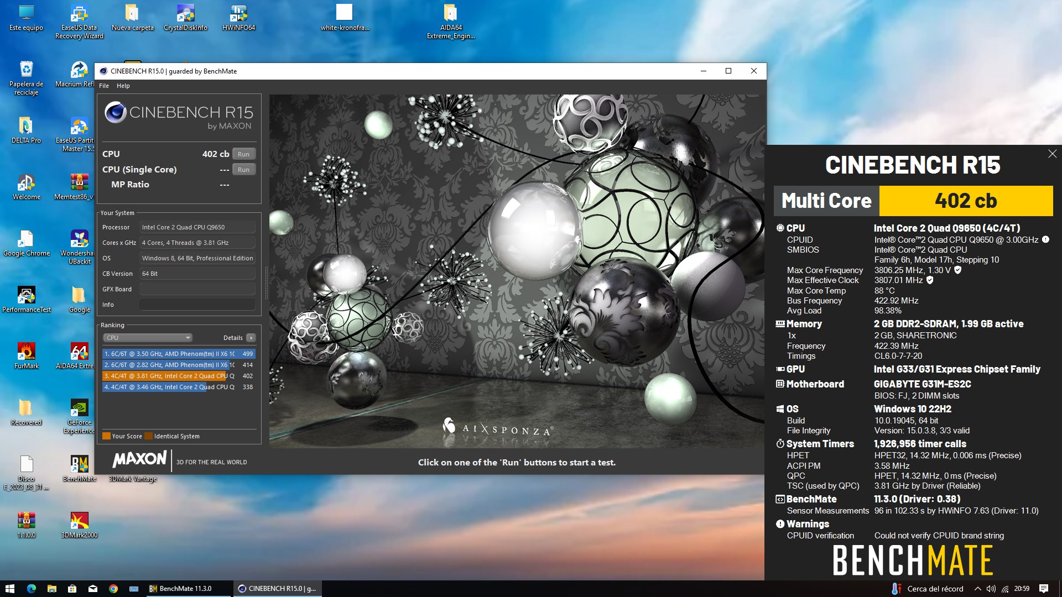
Task: Switch to CINEBENCH R15.0 taskbar window
Action: click(278, 589)
